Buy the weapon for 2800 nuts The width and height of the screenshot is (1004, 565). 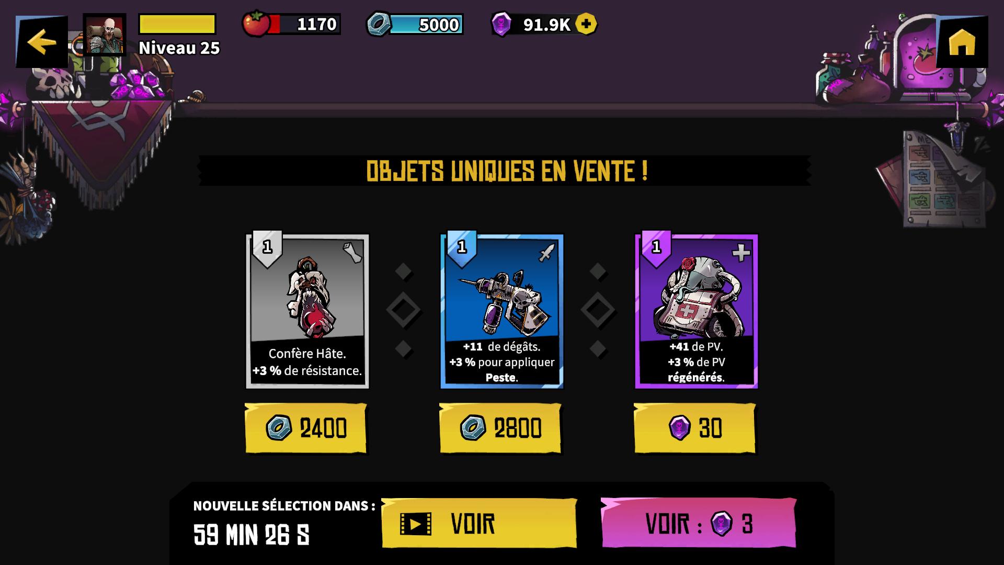(500, 428)
